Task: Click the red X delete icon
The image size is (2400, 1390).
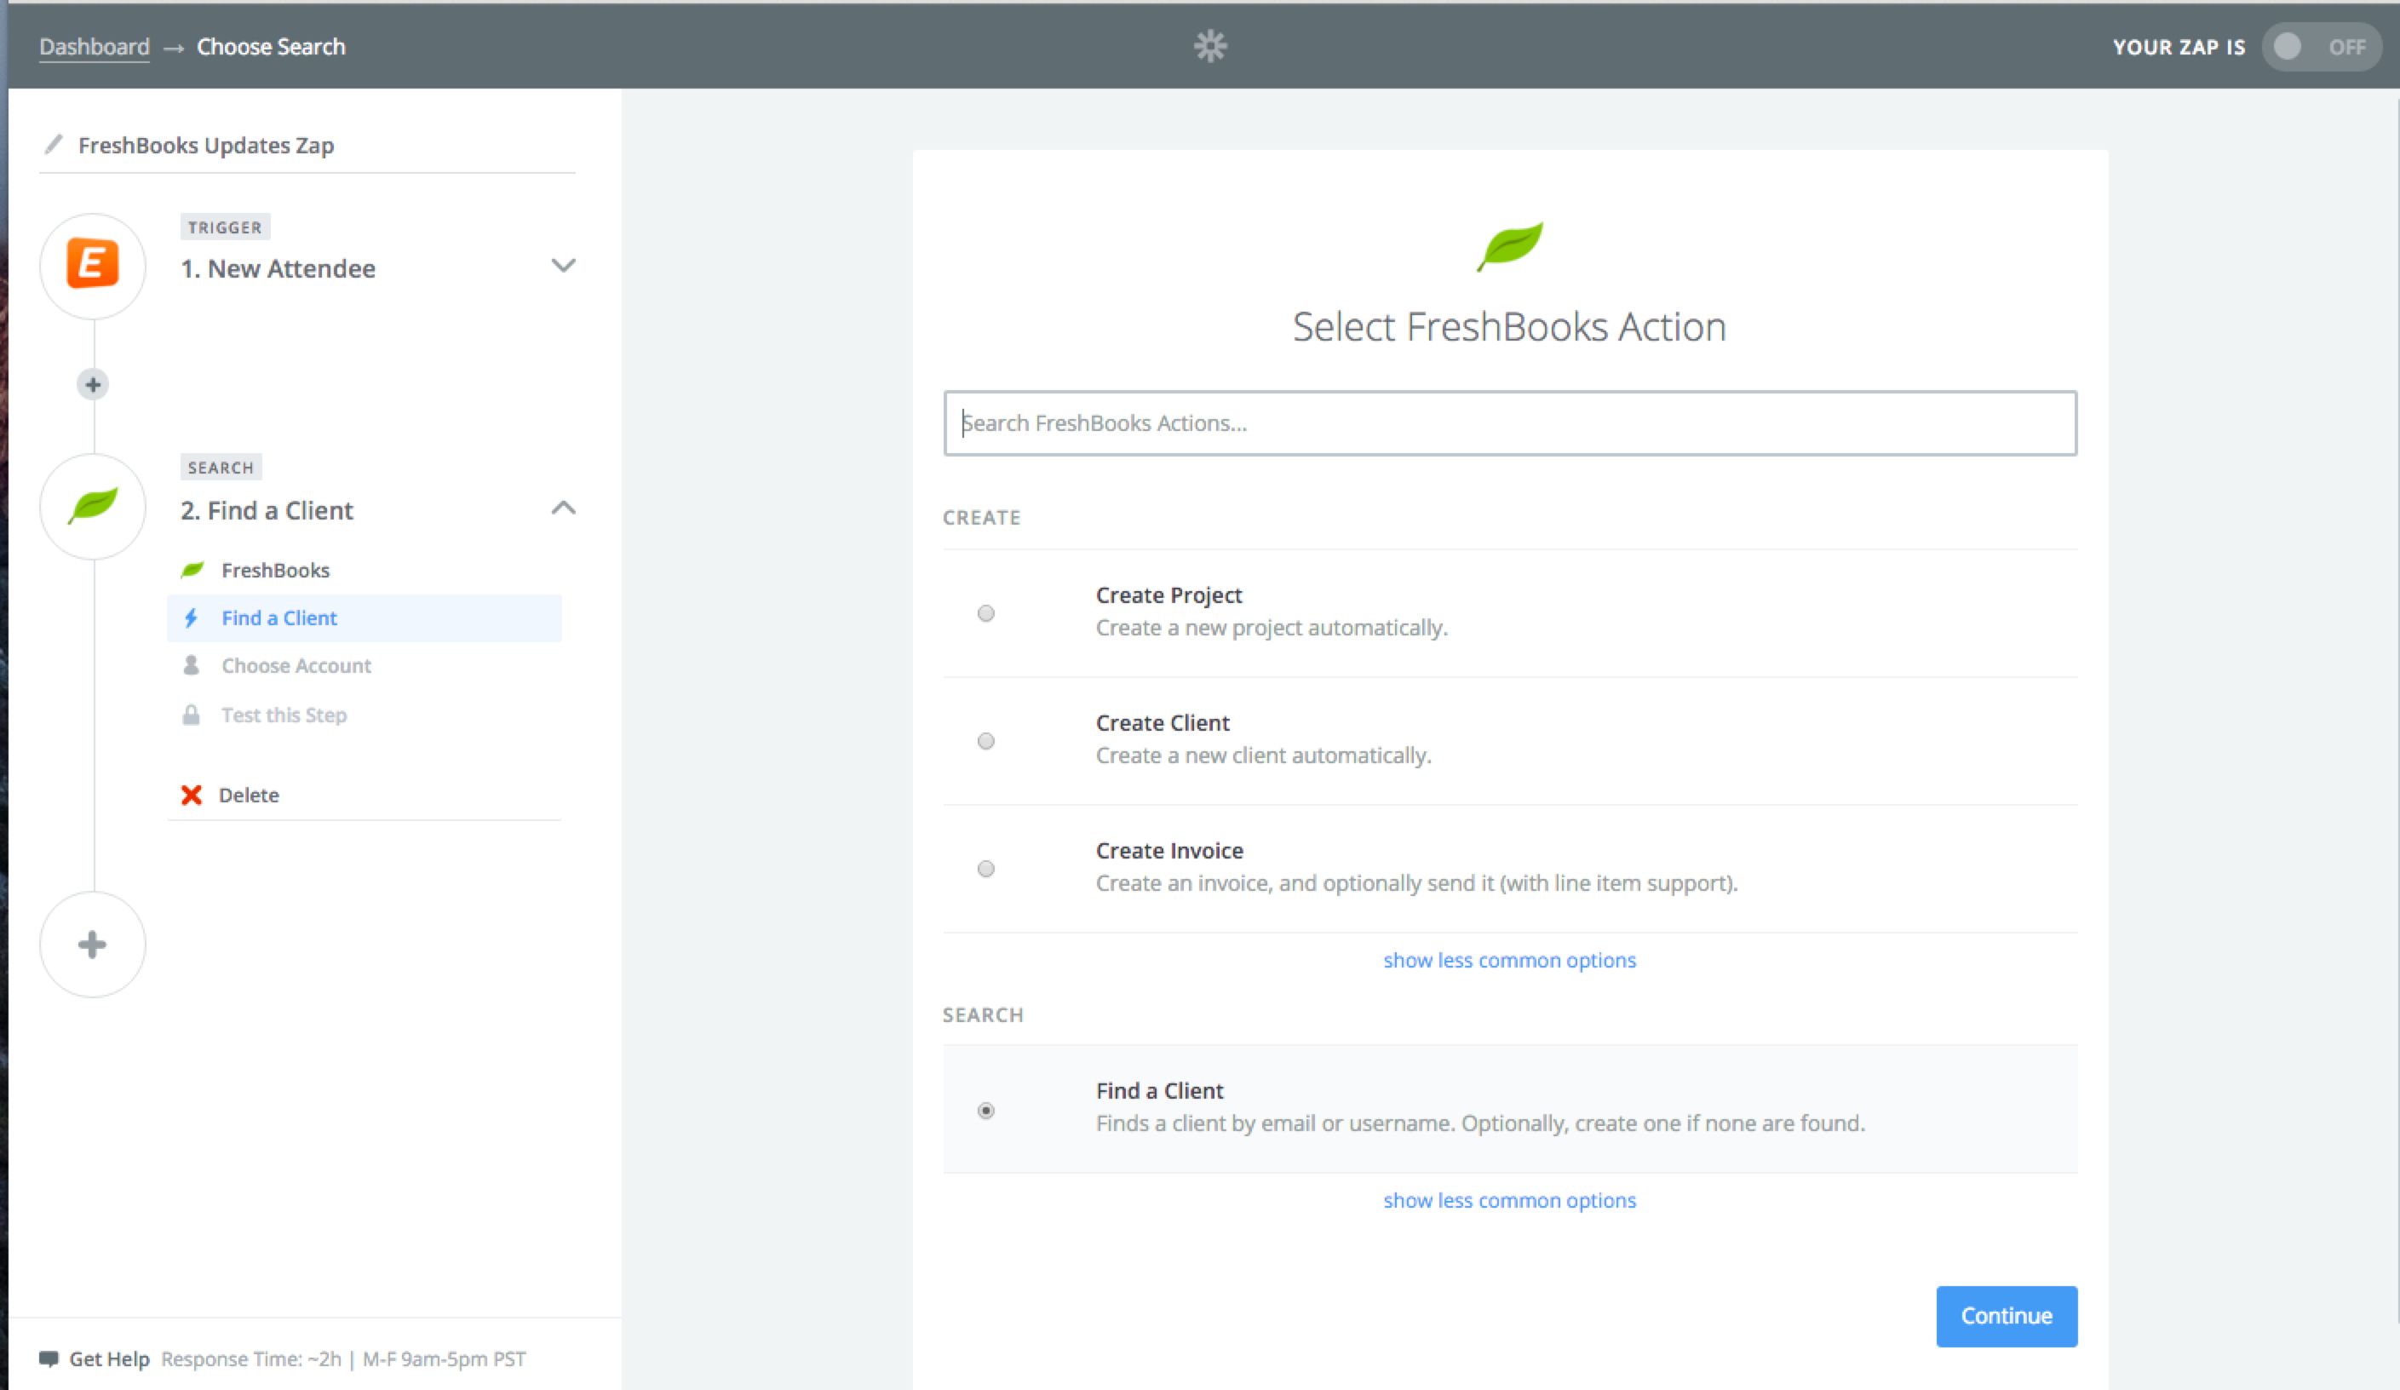Action: pyautogui.click(x=192, y=795)
